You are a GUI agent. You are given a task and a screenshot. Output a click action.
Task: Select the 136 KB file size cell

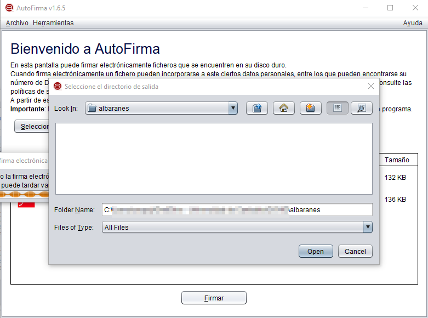click(395, 200)
